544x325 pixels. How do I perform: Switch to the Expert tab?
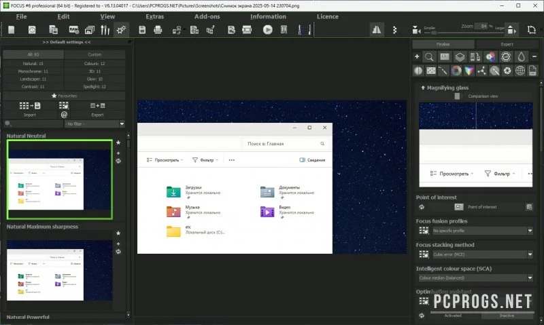[507, 44]
